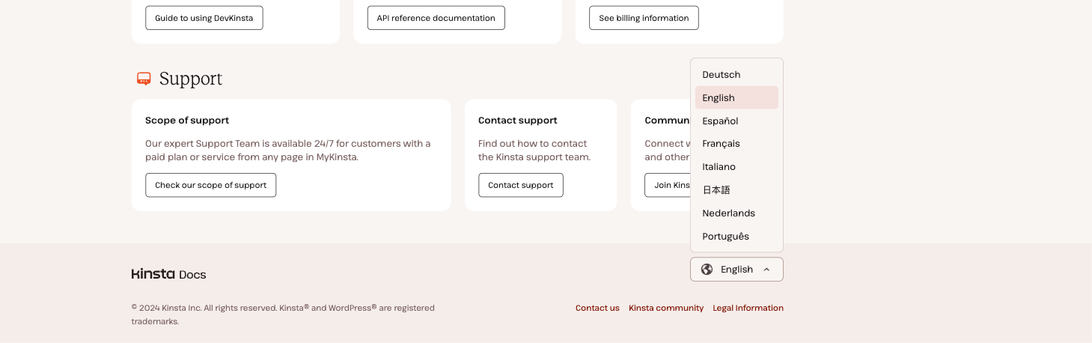Image resolution: width=1092 pixels, height=343 pixels.
Task: Open the Guide to using DevKinsta
Action: click(x=204, y=18)
